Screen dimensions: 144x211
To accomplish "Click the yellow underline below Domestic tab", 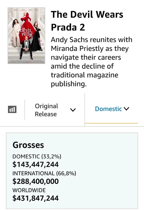I will [111, 123].
